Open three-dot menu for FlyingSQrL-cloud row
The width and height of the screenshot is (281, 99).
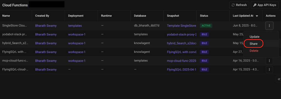[x=269, y=70]
